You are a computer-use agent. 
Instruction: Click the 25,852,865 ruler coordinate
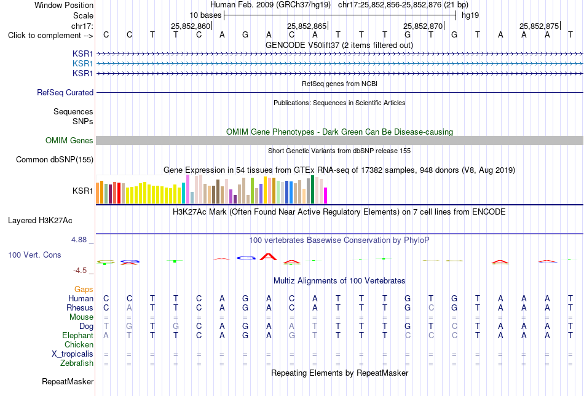(307, 26)
